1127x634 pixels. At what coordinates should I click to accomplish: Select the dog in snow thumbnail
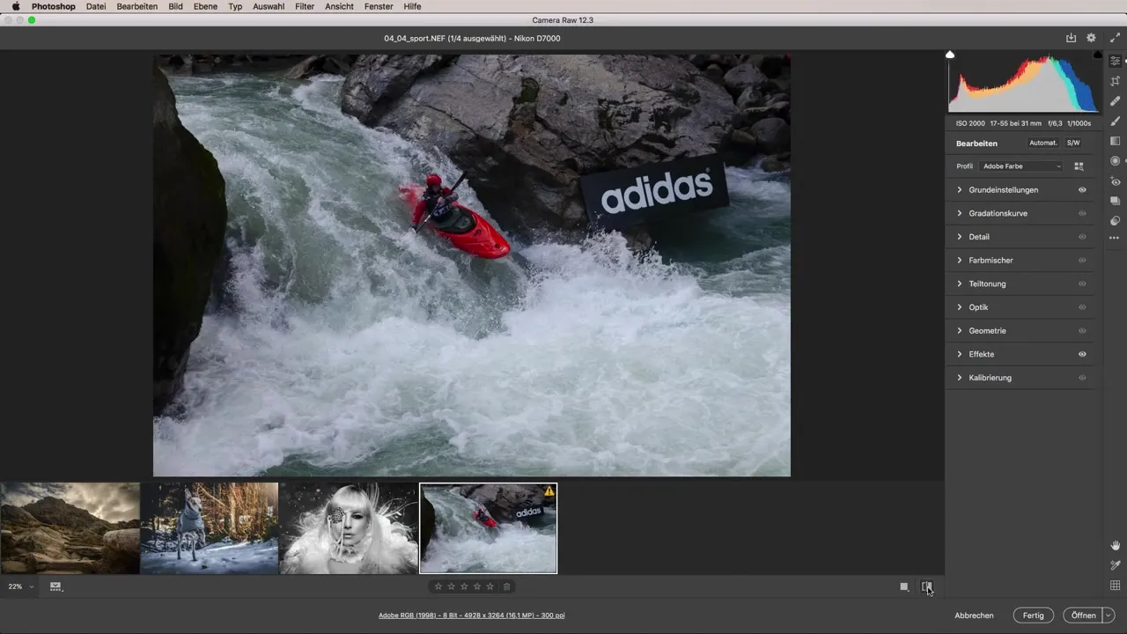(210, 527)
